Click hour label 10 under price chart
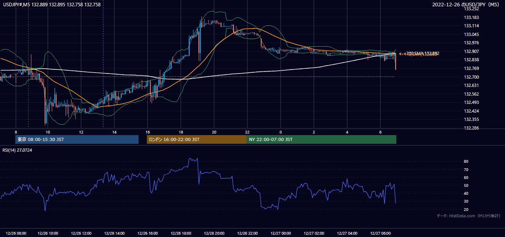 click(x=47, y=132)
